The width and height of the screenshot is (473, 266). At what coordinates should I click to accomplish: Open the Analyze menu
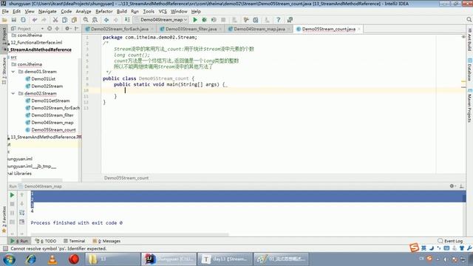pyautogui.click(x=84, y=12)
